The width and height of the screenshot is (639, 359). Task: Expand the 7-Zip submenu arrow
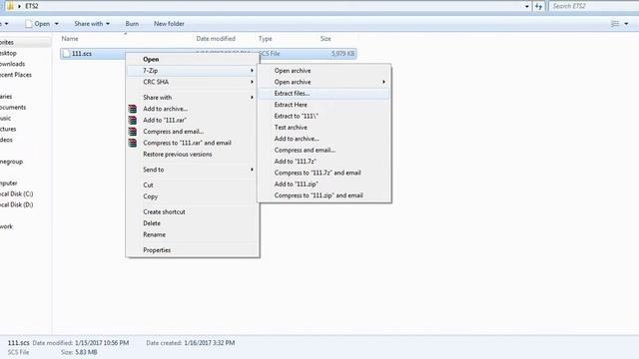252,71
